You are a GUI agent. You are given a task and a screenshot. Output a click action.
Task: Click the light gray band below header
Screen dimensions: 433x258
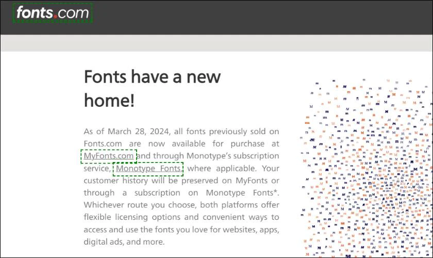click(x=216, y=43)
